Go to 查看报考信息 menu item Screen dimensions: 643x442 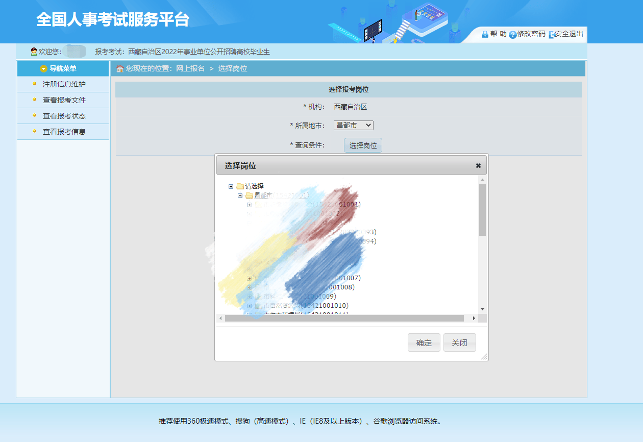coord(64,132)
